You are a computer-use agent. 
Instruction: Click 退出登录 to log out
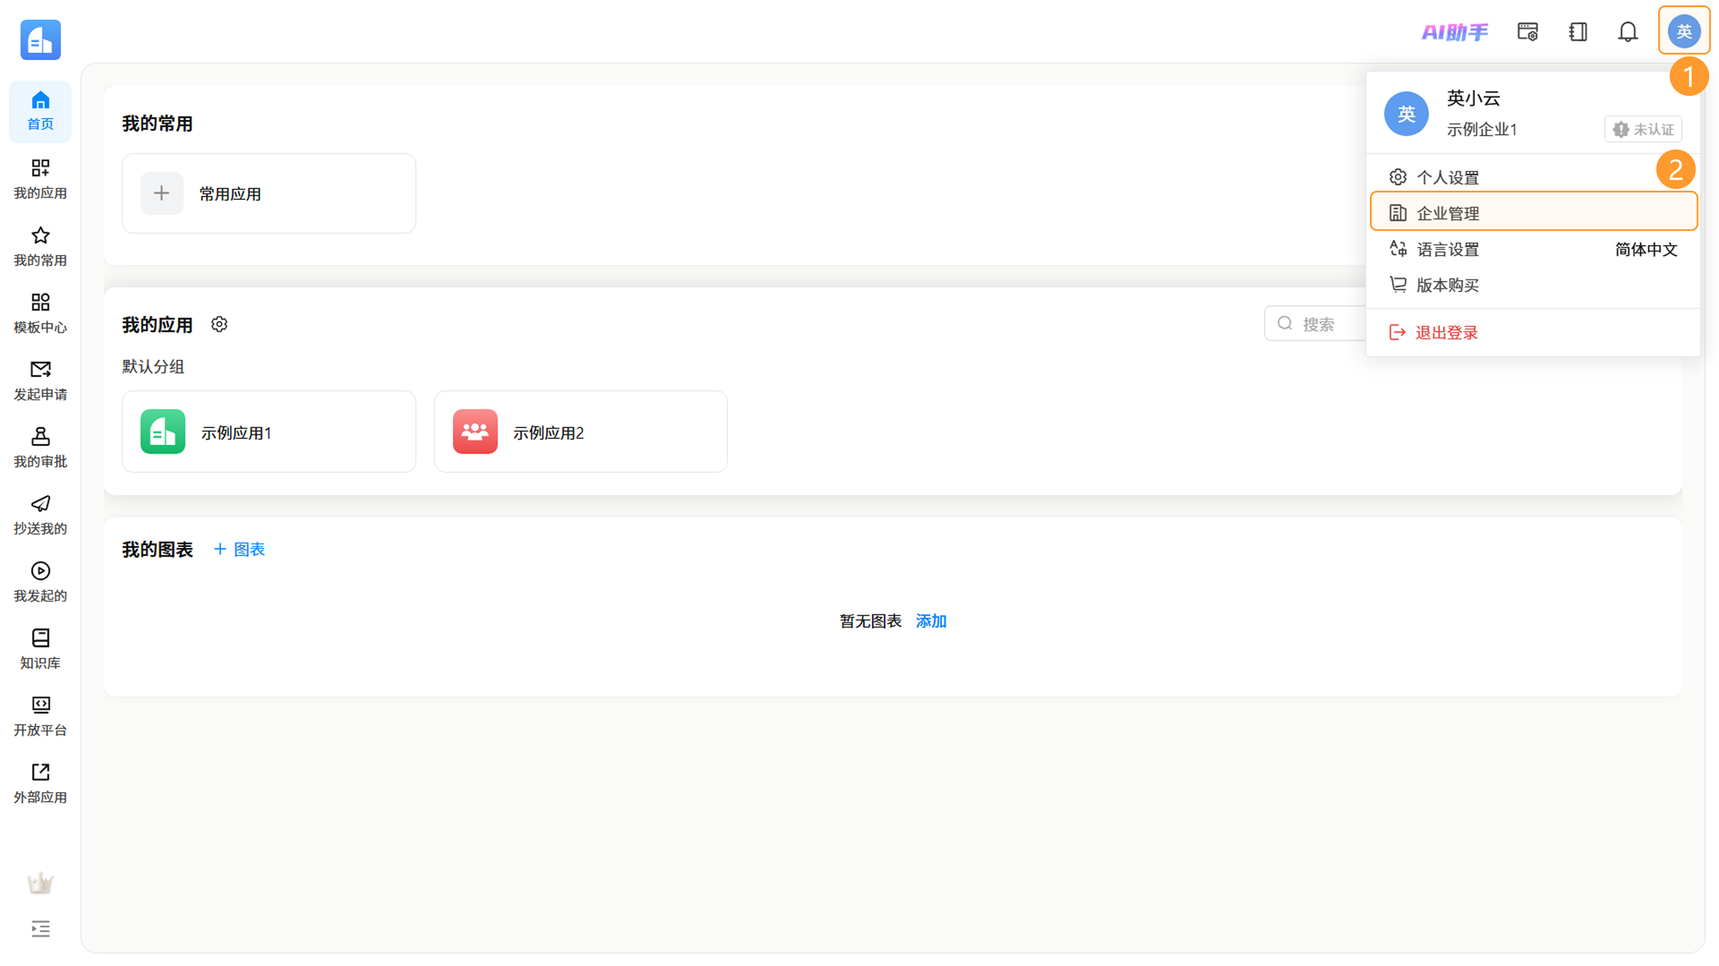[x=1533, y=332]
